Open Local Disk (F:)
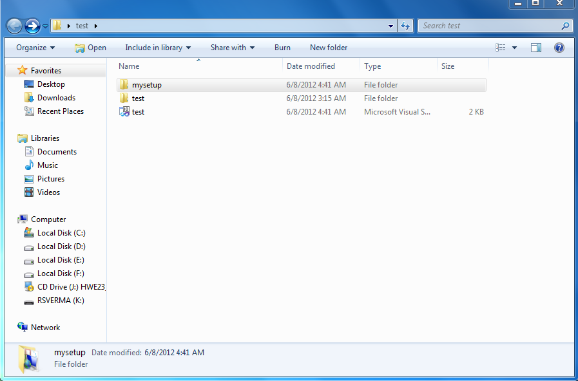 click(x=61, y=274)
